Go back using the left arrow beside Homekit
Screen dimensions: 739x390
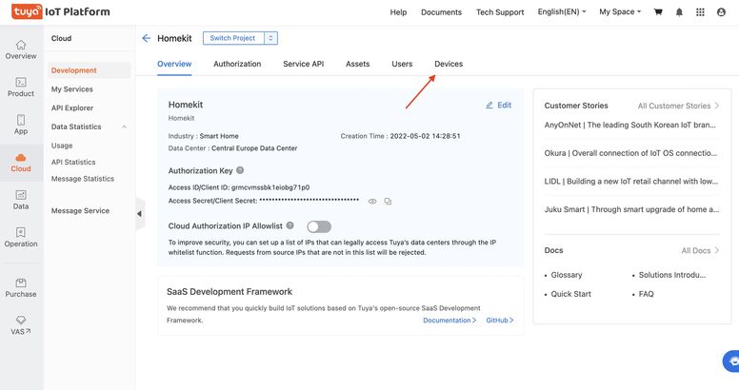pyautogui.click(x=146, y=38)
